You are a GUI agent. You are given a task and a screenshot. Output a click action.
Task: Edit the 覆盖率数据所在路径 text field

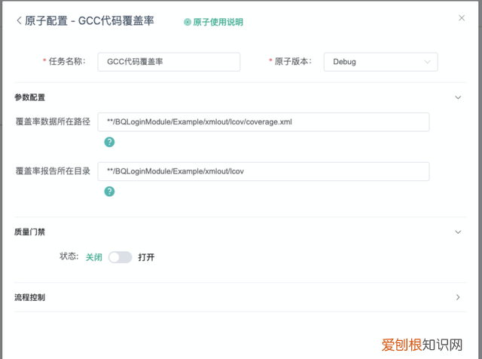point(263,122)
